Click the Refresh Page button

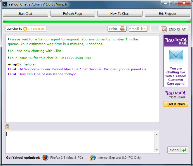(x=73, y=14)
